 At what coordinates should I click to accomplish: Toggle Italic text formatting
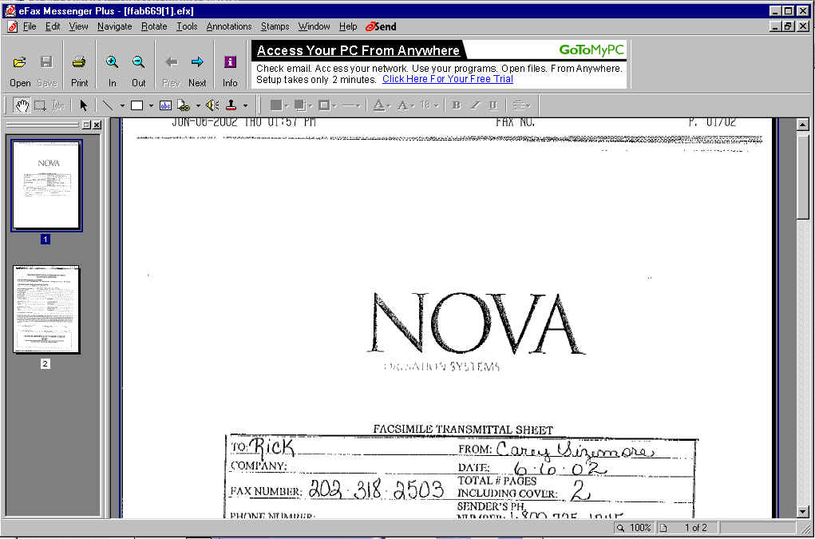coord(475,105)
